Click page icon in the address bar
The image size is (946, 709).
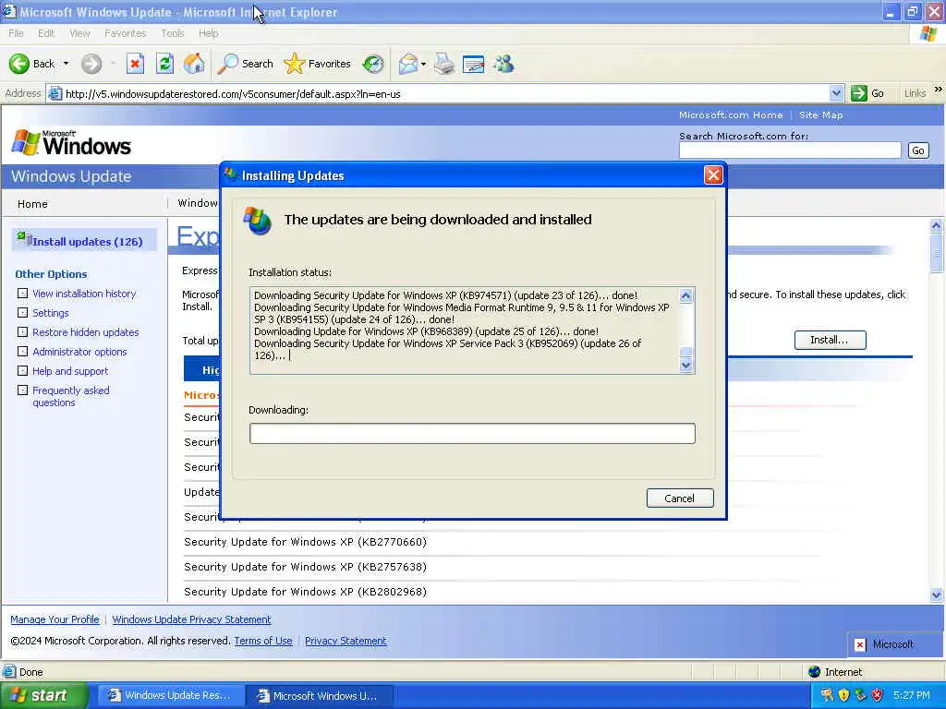pyautogui.click(x=55, y=93)
